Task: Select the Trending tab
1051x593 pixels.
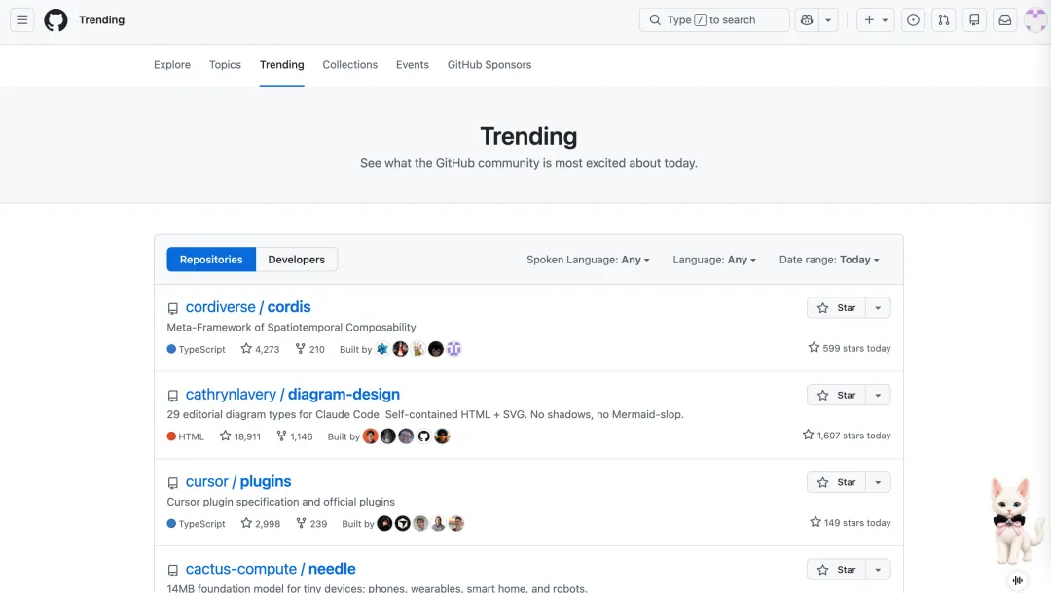Action: coord(282,65)
